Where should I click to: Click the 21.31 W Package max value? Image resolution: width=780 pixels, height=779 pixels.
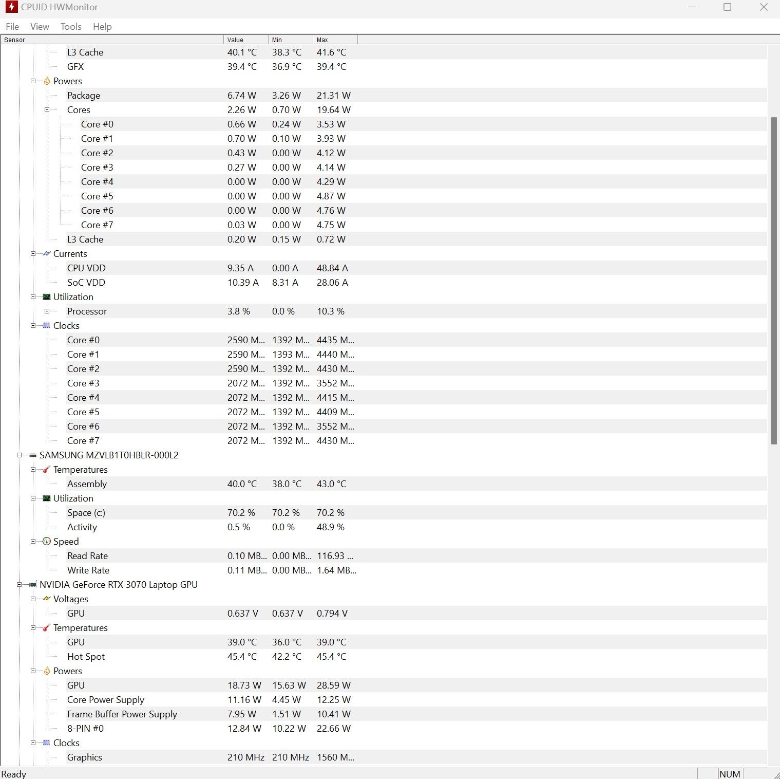pos(334,96)
